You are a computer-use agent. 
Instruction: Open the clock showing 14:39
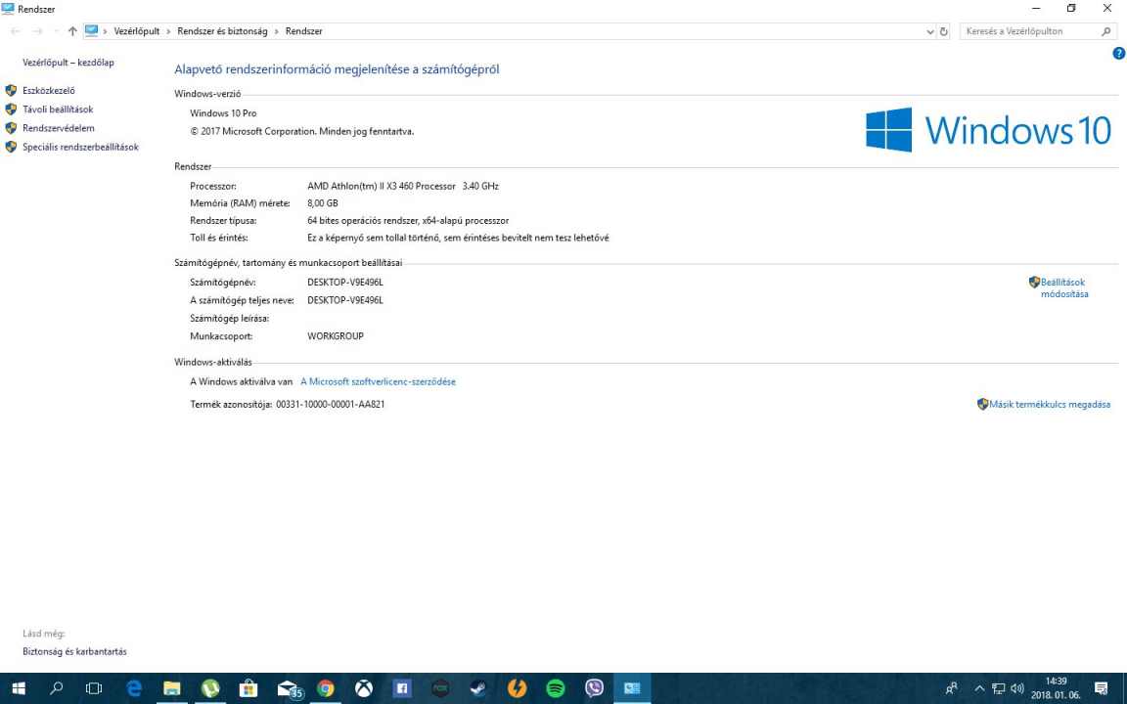[1056, 688]
